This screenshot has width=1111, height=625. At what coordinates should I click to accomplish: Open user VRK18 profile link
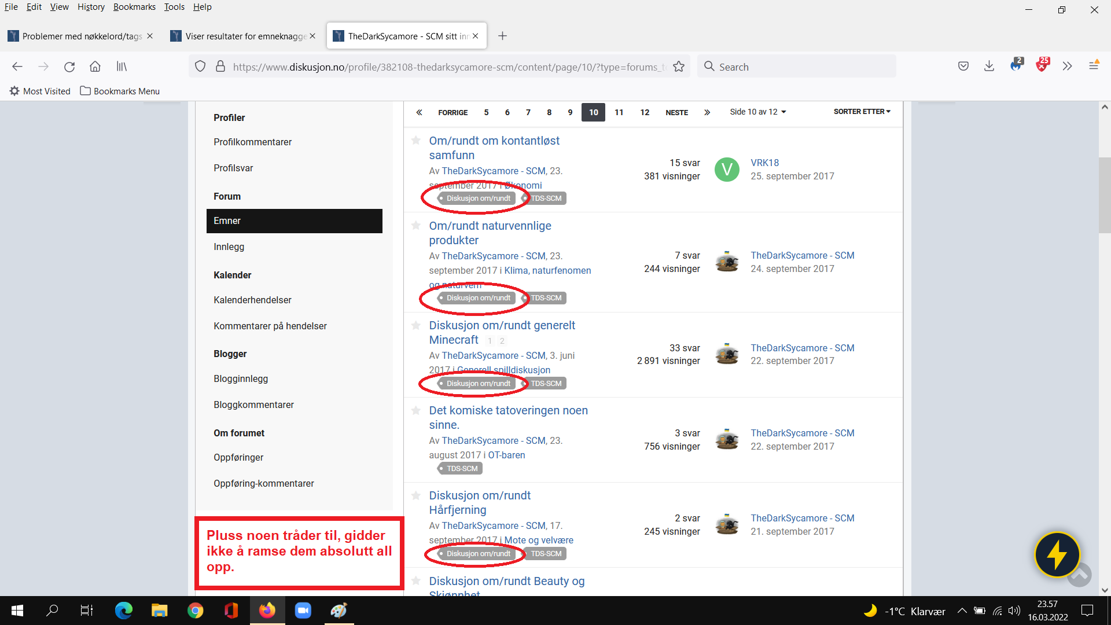[x=764, y=163]
